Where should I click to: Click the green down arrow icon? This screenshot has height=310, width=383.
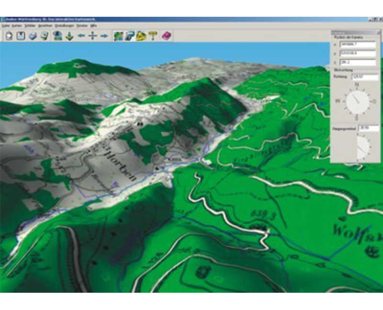click(x=69, y=36)
